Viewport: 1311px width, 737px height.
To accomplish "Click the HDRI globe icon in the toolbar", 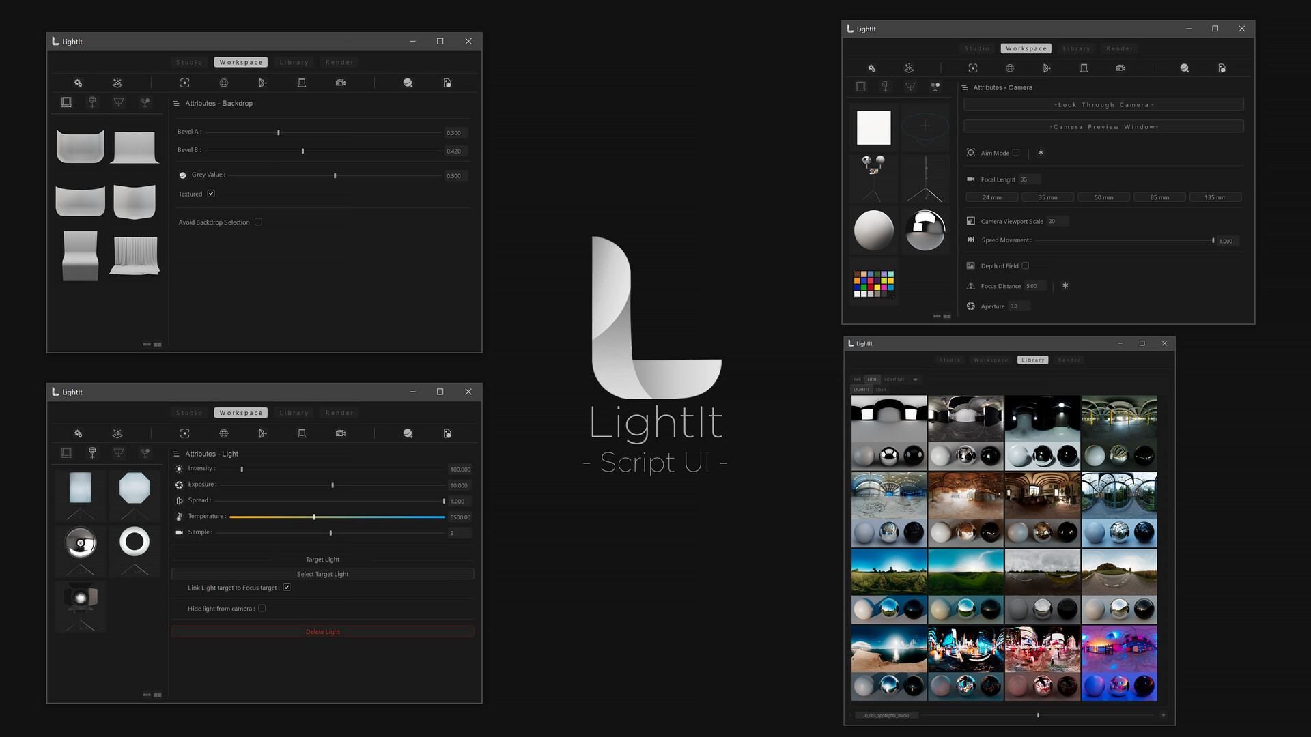I will tap(223, 83).
